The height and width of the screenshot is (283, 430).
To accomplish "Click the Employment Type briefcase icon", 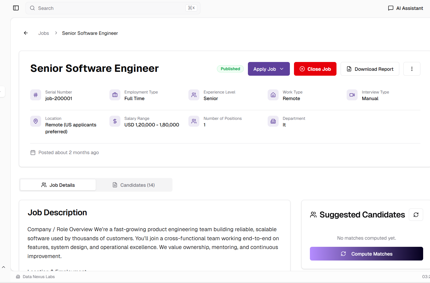I will [x=115, y=95].
